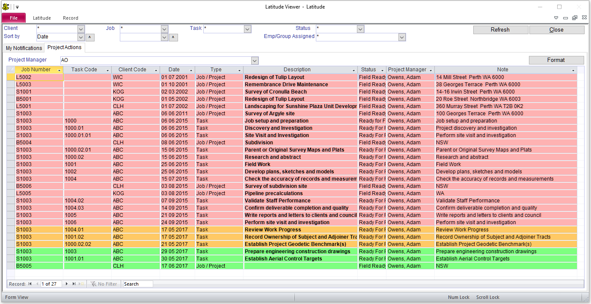The height and width of the screenshot is (304, 591).
Task: Open the Job Number column filter arrow
Action: (59, 70)
